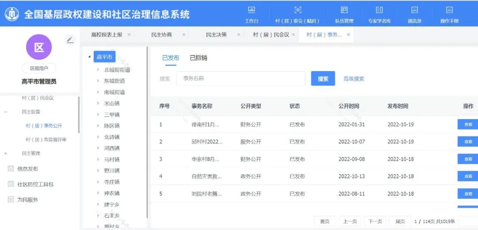This screenshot has width=478, height=230.
Task: Switch to the 已撤销 tab
Action: pyautogui.click(x=198, y=58)
